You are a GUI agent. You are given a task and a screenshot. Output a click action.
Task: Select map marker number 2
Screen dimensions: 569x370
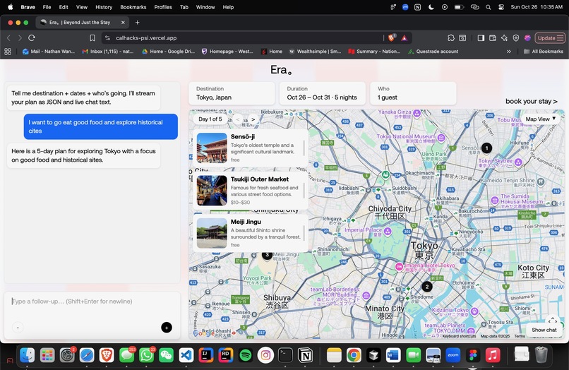point(427,287)
